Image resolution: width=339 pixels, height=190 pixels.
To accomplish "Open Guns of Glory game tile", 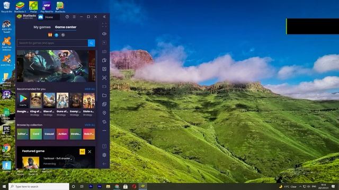I will (x=63, y=100).
